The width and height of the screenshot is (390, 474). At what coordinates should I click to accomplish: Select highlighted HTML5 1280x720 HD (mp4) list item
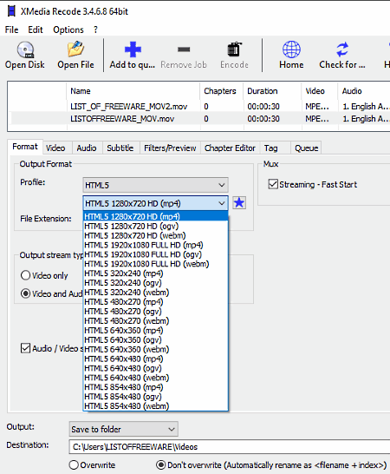point(155,216)
